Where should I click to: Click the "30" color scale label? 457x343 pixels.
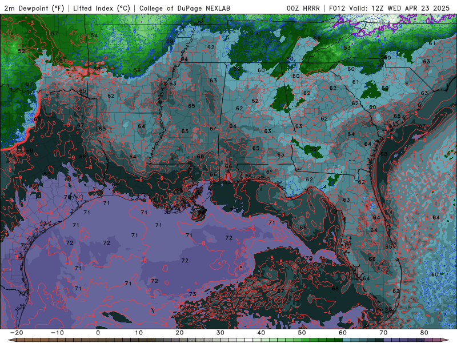coord(221,333)
